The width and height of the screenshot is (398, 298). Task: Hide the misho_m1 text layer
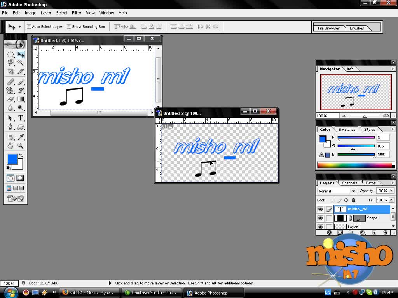coord(320,209)
